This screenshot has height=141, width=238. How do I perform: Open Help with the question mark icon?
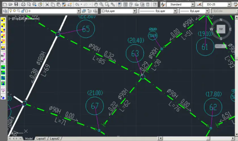(x=155, y=5)
